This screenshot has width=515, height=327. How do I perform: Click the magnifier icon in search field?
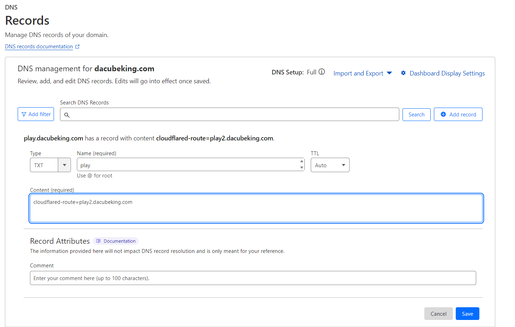click(x=67, y=115)
